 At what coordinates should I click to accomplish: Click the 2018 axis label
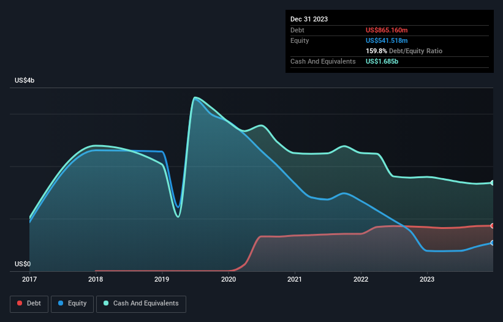coord(96,279)
